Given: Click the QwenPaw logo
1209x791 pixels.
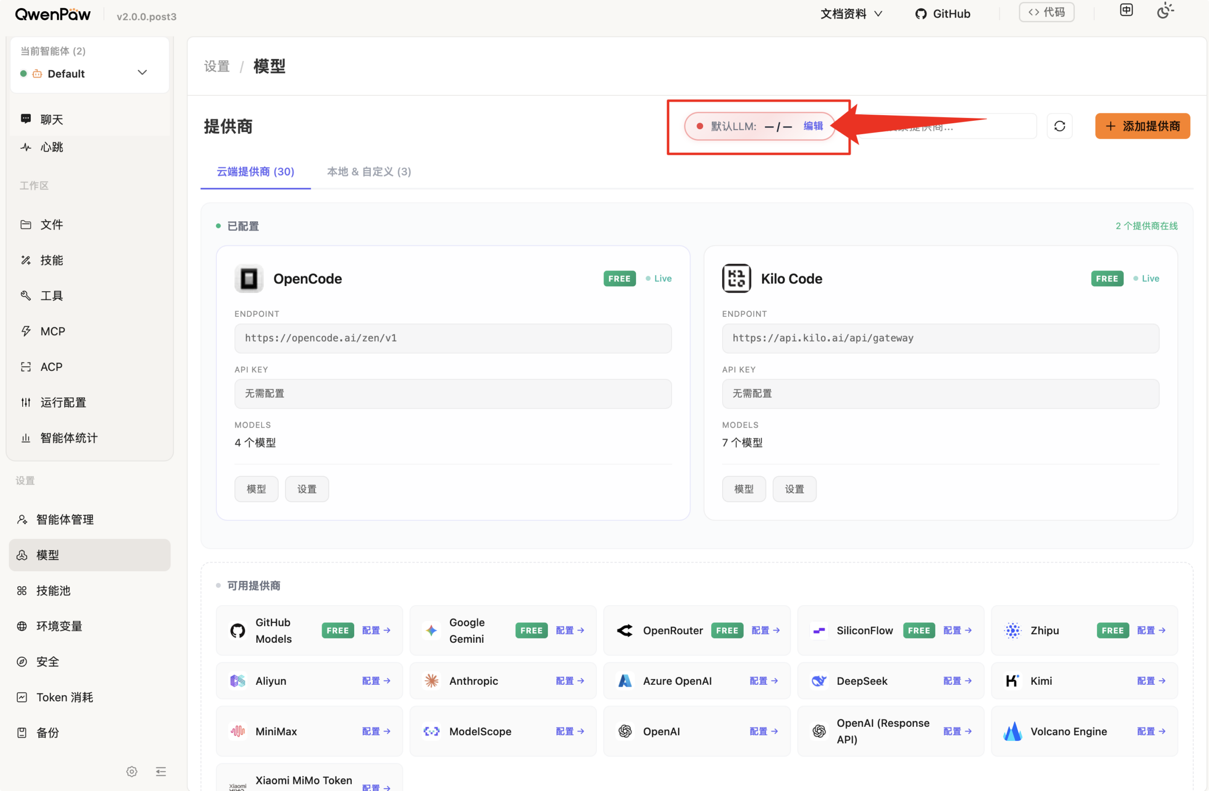Looking at the screenshot, I should [53, 14].
